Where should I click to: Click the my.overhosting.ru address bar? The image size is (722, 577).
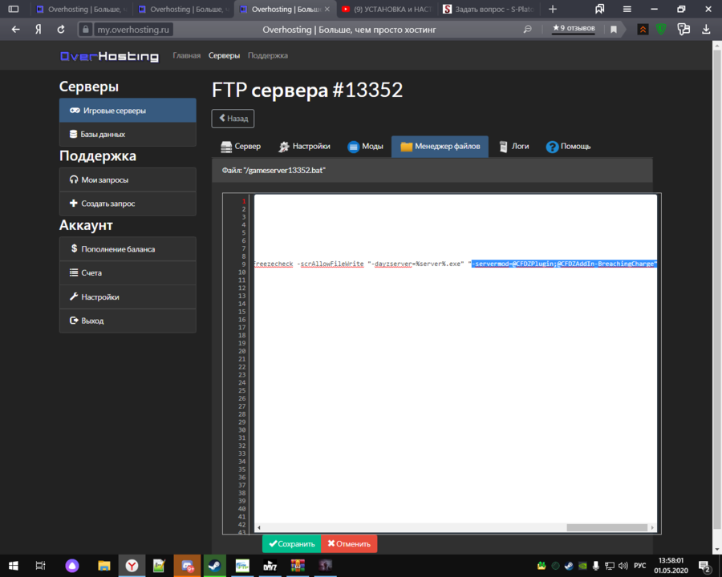click(133, 30)
